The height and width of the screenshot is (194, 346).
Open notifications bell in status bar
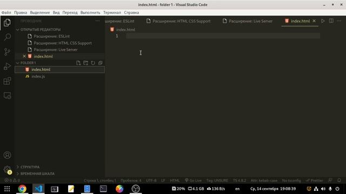(339, 180)
